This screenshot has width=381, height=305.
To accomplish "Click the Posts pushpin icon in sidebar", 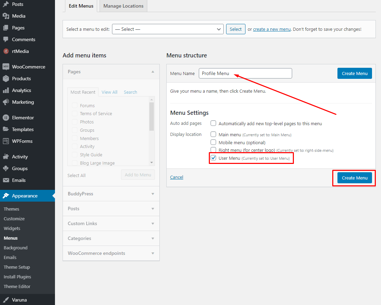I will [6, 4].
